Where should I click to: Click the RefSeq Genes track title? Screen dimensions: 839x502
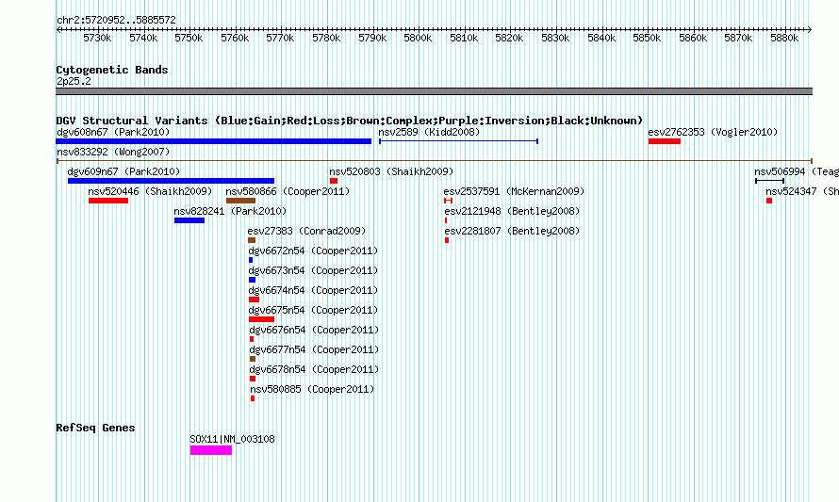[95, 428]
